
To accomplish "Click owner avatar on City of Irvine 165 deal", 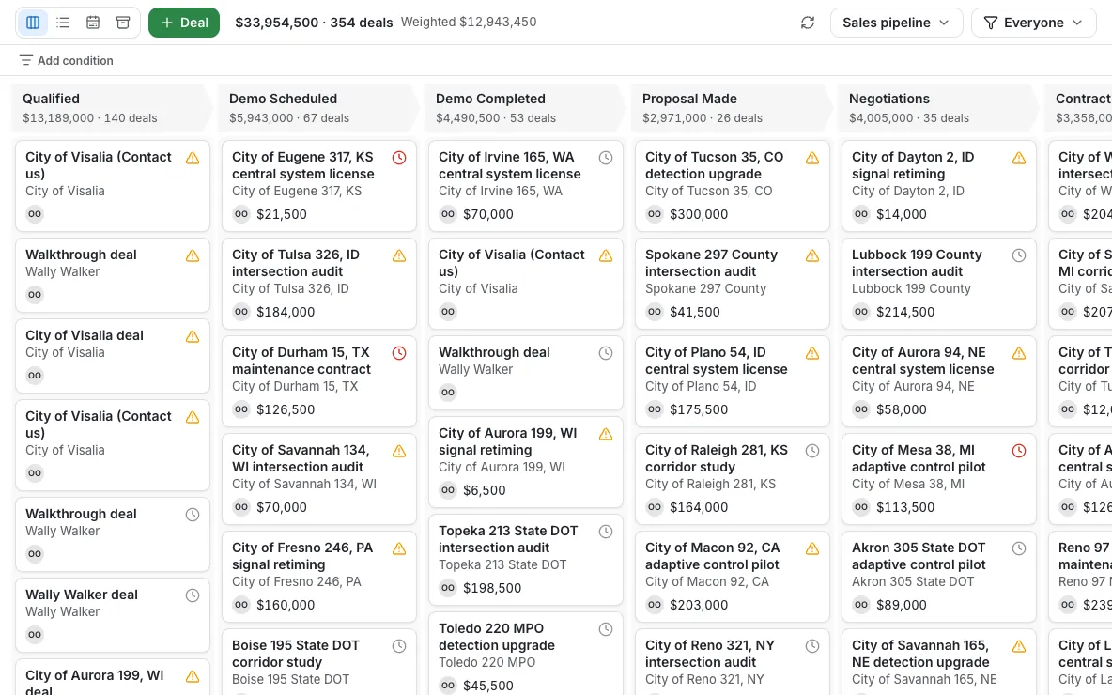I will coord(448,214).
